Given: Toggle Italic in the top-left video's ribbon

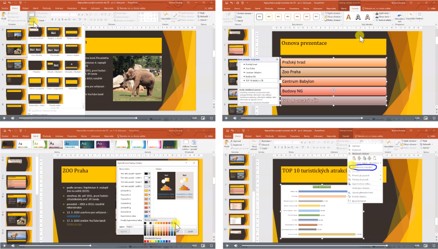Looking at the screenshot, I should (55, 20).
